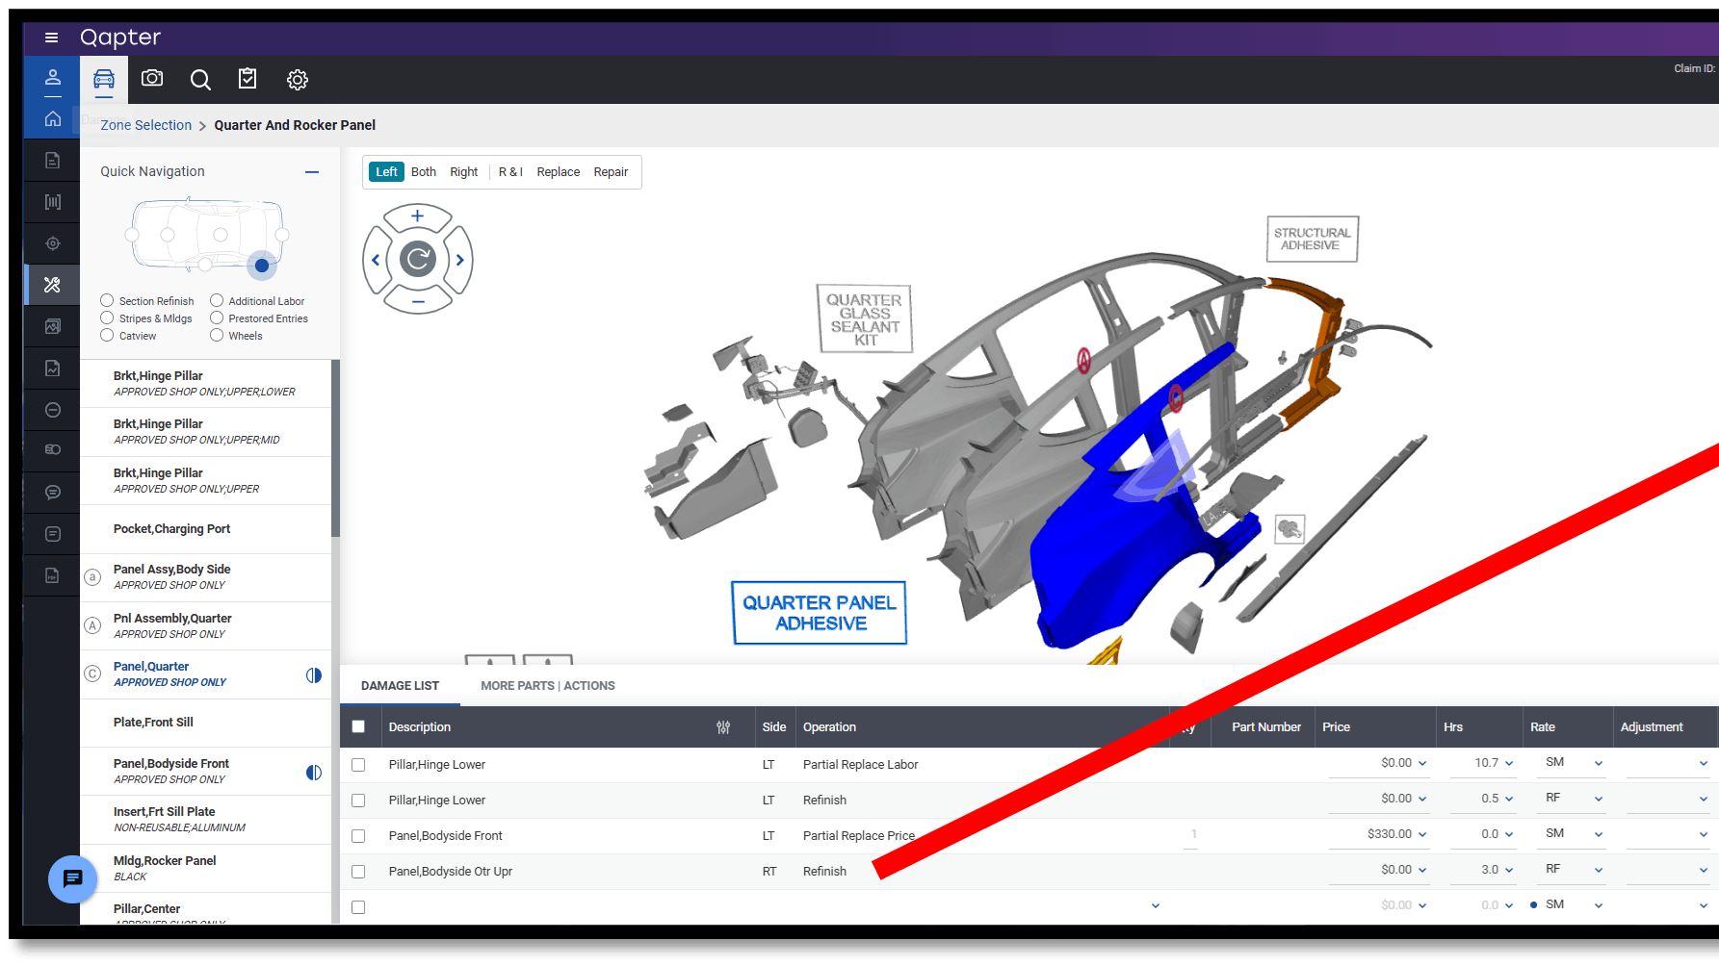Viewport: 1719px width, 966px height.
Task: Go back to Zone Selection breadcrumb
Action: coord(146,125)
